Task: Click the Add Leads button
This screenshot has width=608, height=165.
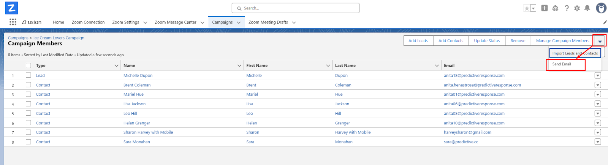Action: (418, 41)
